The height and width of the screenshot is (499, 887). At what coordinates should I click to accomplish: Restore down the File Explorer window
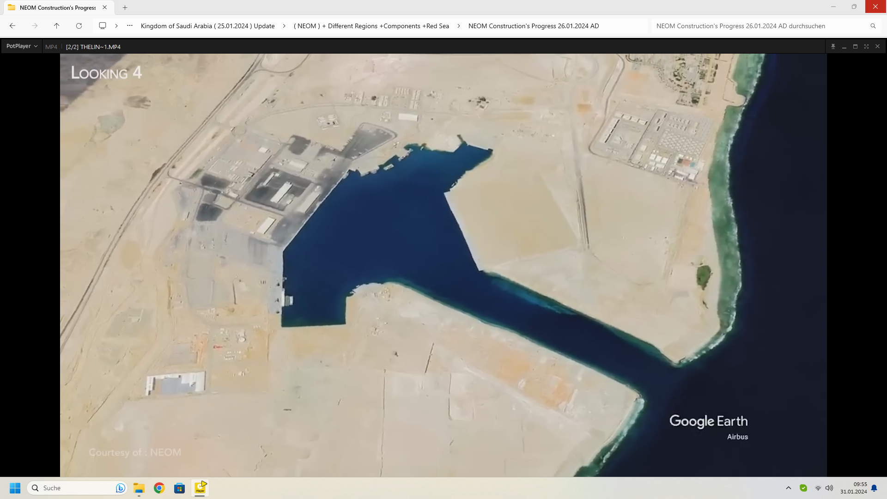point(854,6)
